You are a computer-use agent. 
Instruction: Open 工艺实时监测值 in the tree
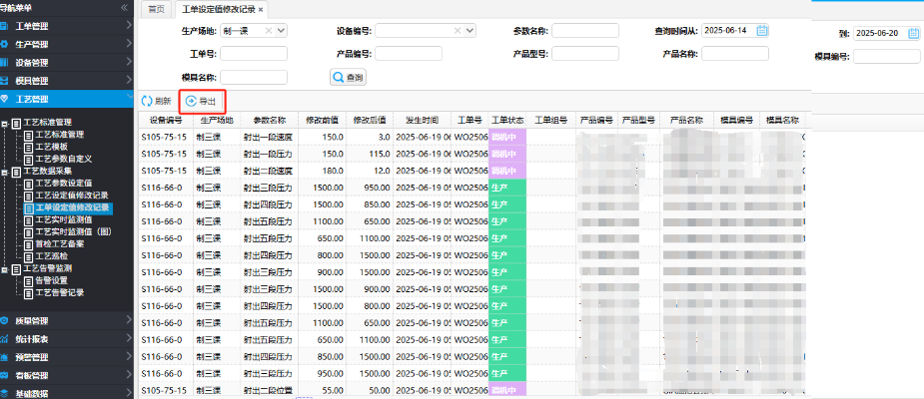click(x=64, y=220)
